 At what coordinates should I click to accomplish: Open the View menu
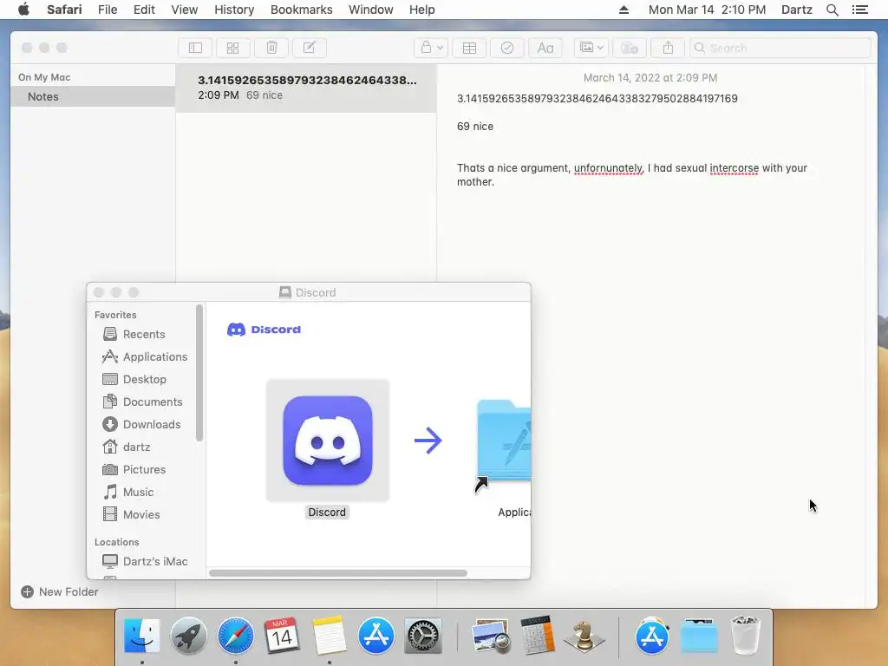click(185, 10)
